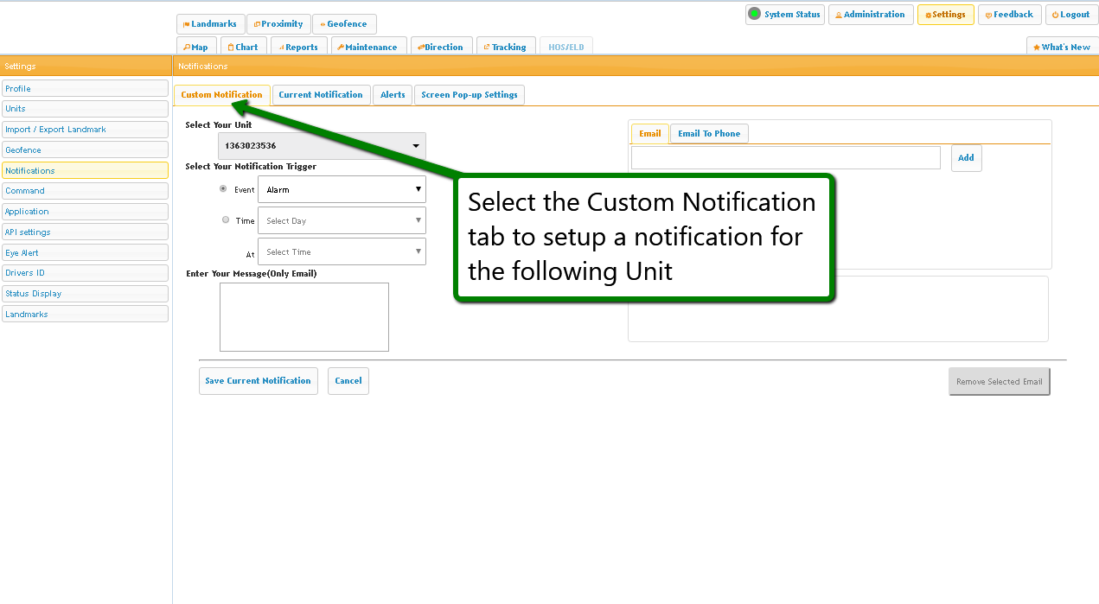1099x604 pixels.
Task: Open the Chart section
Action: pos(243,48)
